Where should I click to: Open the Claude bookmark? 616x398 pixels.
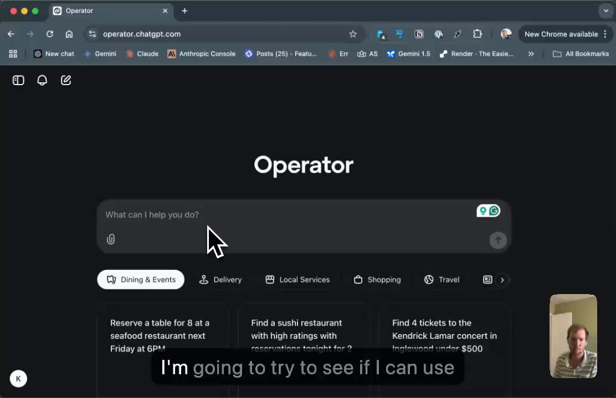[142, 54]
